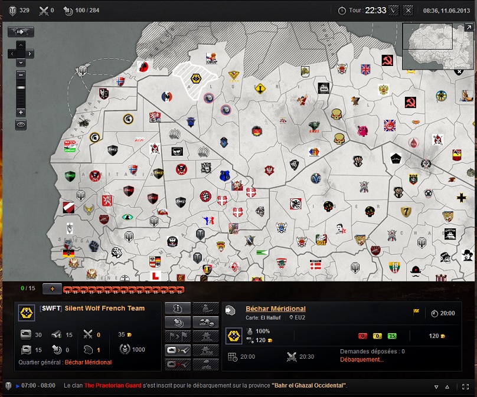Click the province info action button
This screenshot has width=477, height=397.
click(178, 309)
